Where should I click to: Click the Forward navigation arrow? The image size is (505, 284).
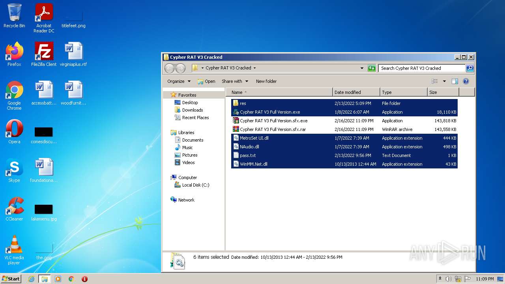pos(180,68)
